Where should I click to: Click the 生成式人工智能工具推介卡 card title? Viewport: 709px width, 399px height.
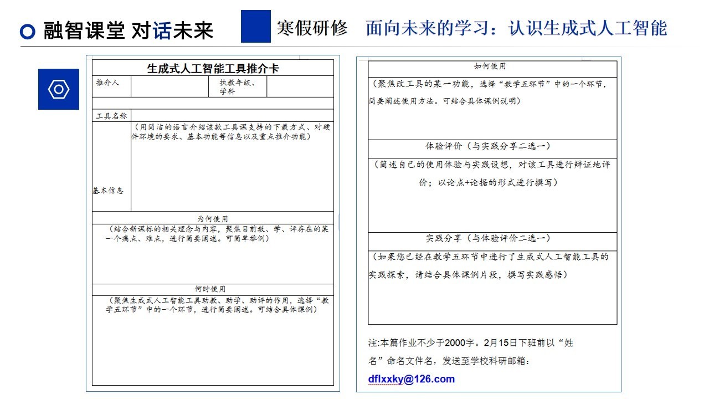pyautogui.click(x=213, y=68)
